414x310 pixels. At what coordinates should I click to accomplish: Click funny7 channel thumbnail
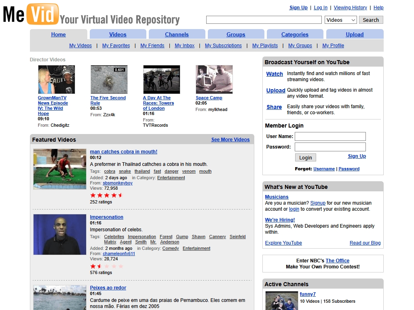point(281,300)
